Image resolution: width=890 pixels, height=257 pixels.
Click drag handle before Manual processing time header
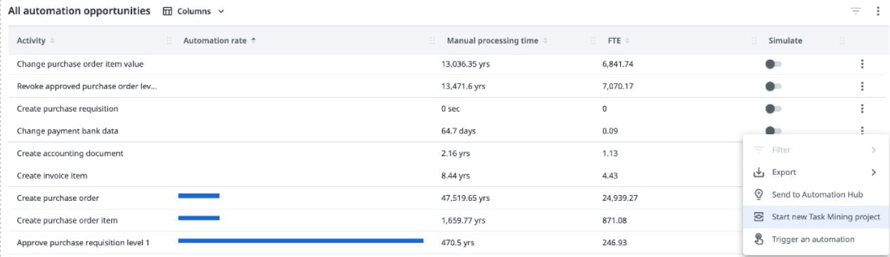[x=432, y=41]
